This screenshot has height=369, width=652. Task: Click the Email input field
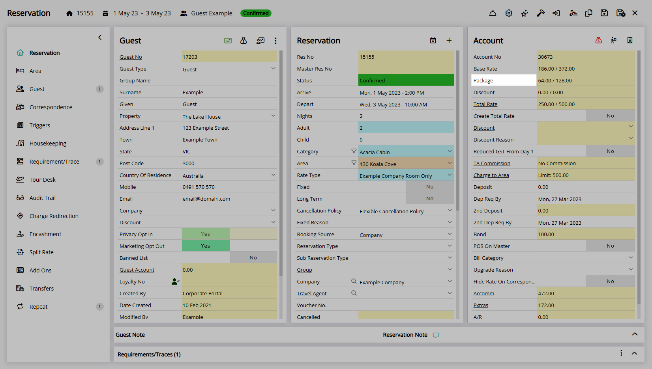click(x=229, y=199)
